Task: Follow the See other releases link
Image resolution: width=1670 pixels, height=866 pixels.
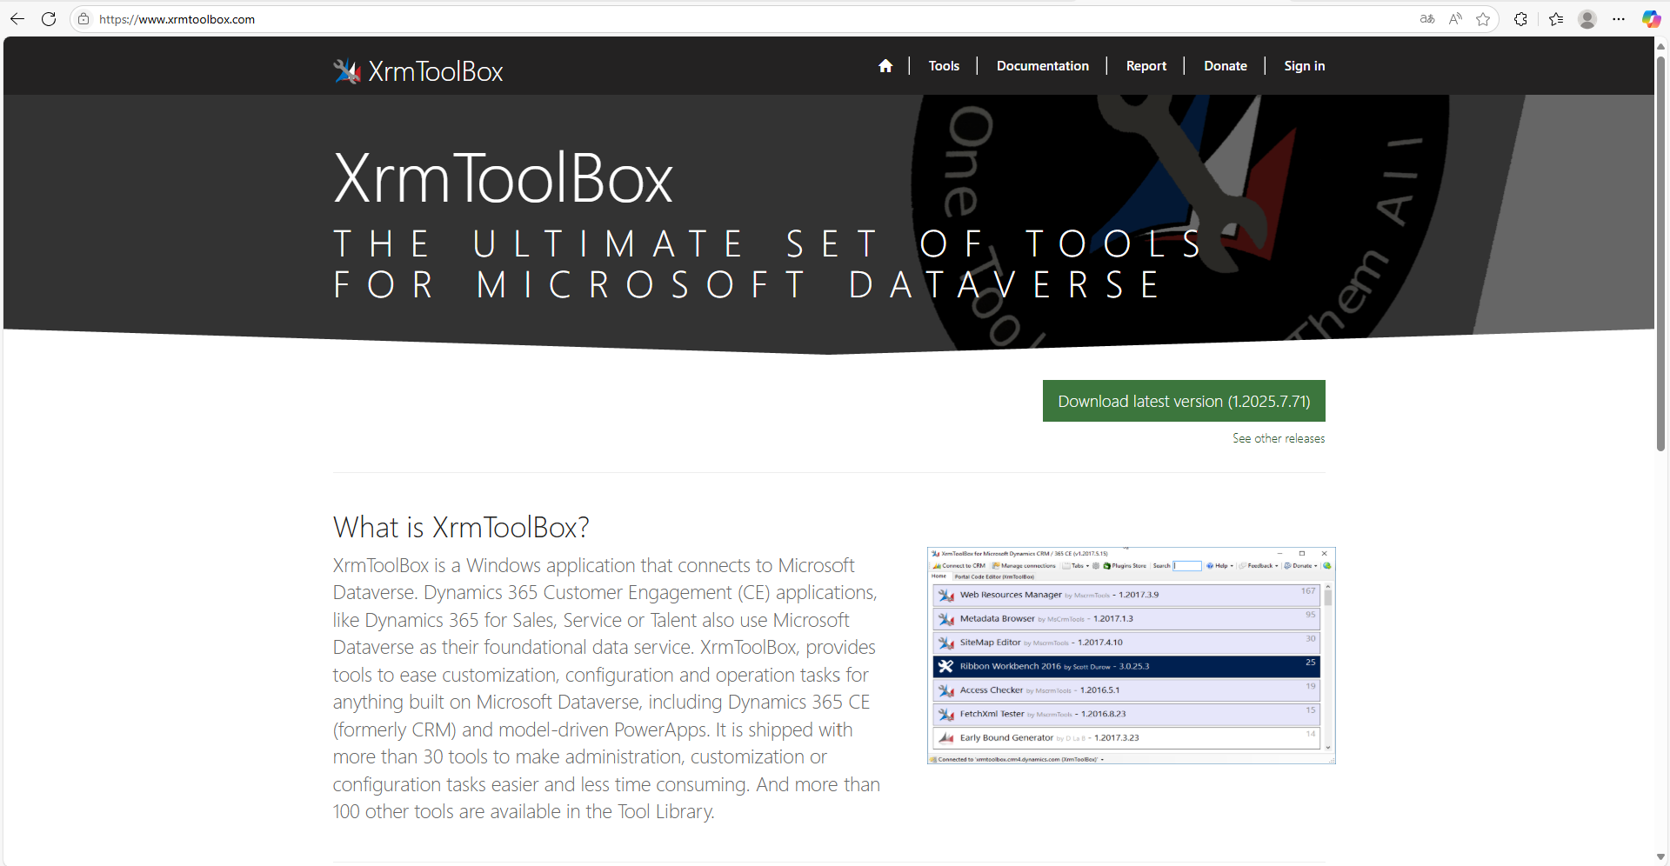Action: pyautogui.click(x=1279, y=438)
